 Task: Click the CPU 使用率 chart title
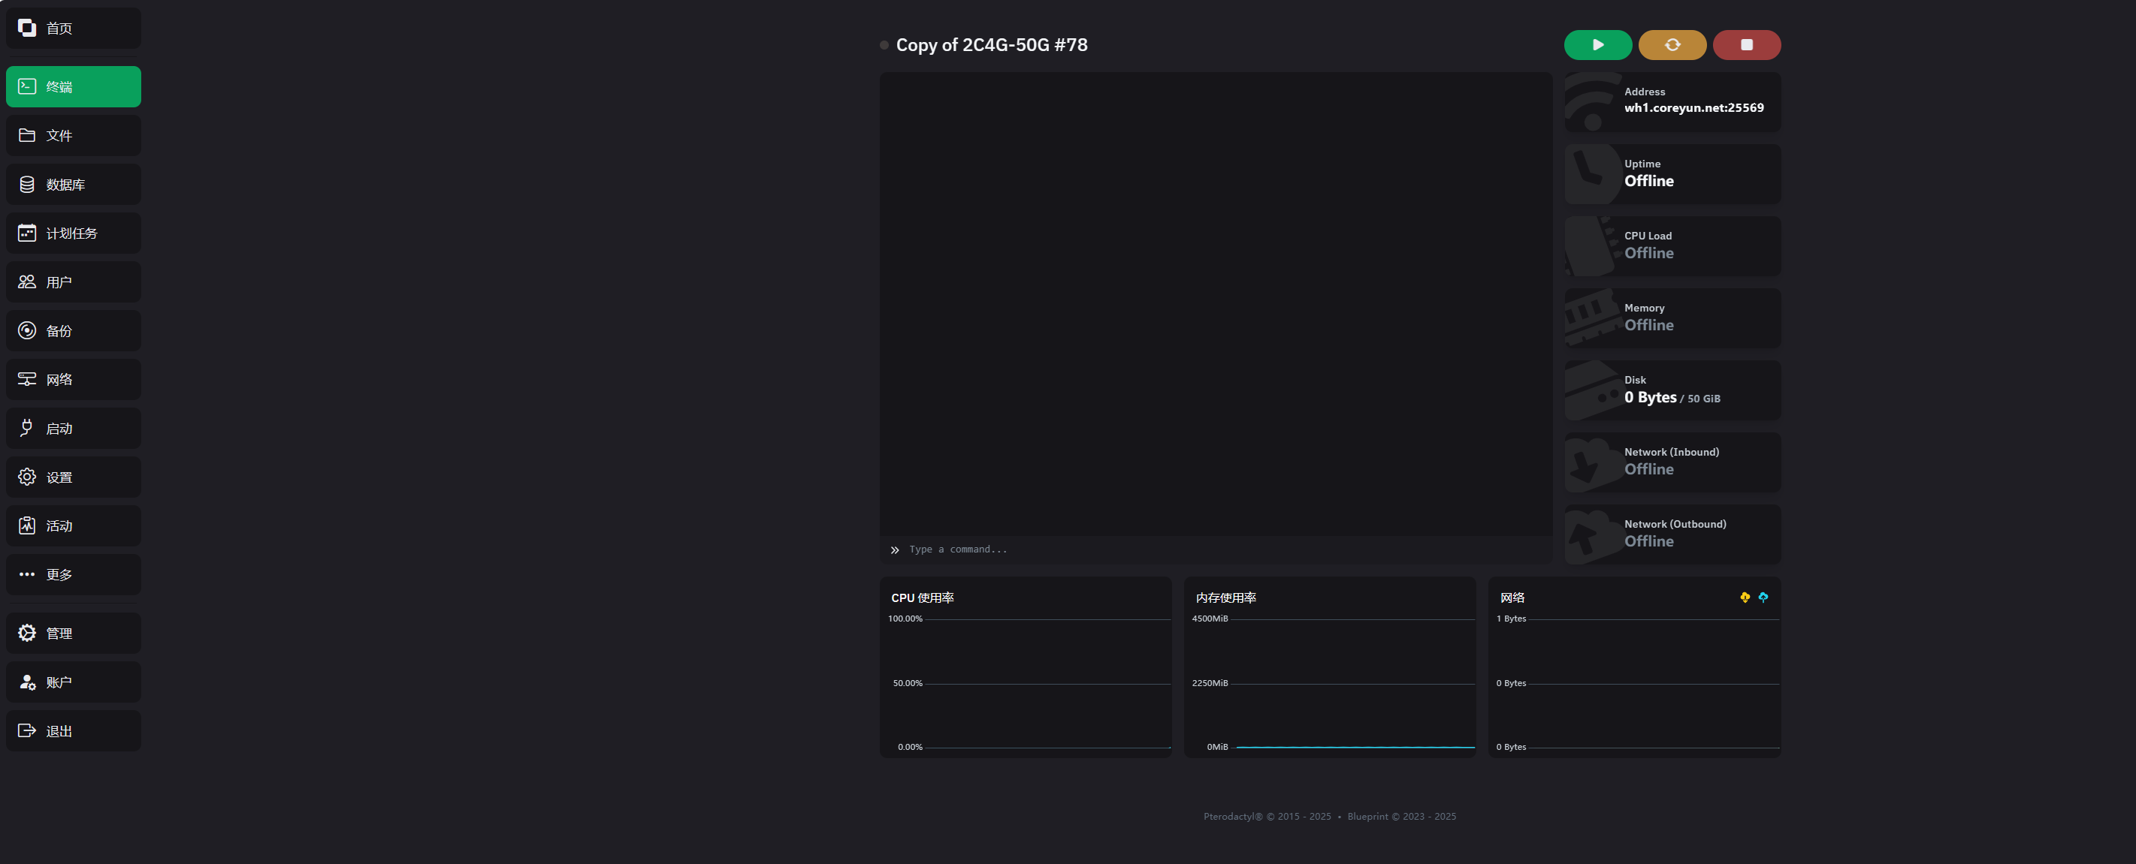[922, 598]
